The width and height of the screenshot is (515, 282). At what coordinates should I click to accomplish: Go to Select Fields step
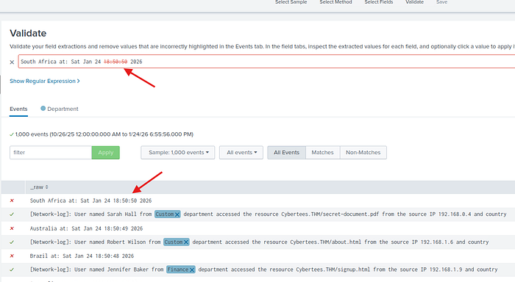pos(379,2)
